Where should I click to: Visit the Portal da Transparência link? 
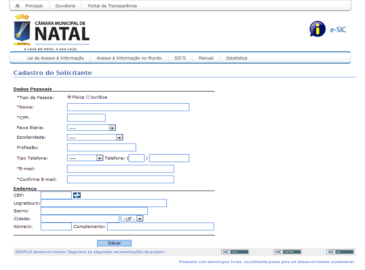point(112,6)
